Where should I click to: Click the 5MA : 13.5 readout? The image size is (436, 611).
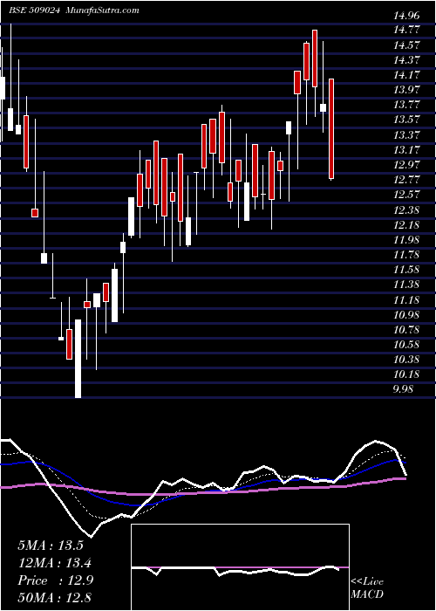point(51,546)
